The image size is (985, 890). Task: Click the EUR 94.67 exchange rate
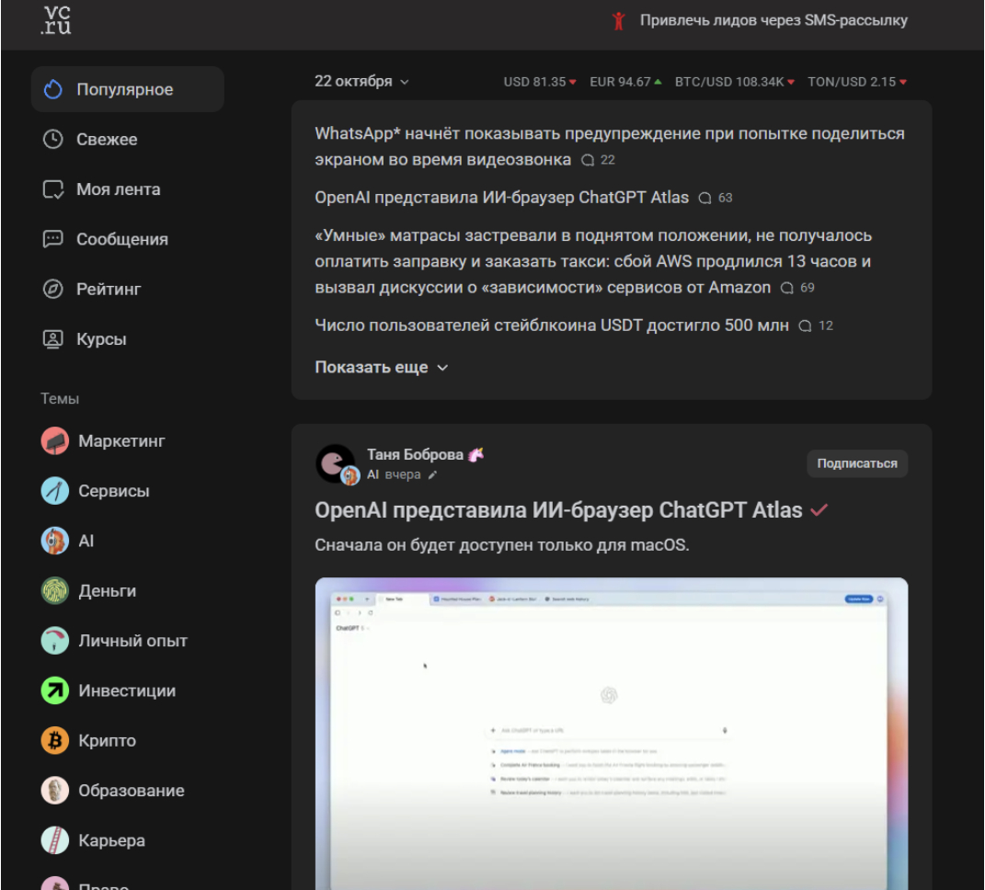(x=625, y=82)
